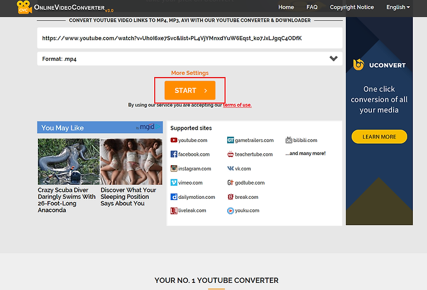This screenshot has width=427, height=290.
Task: Click the gametrailers.com text label
Action: [254, 140]
